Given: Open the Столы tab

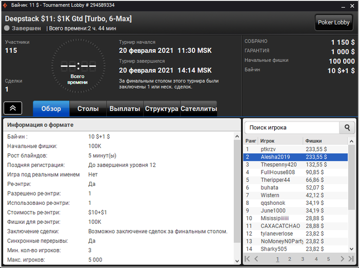Looking at the screenshot, I should click(x=88, y=108).
